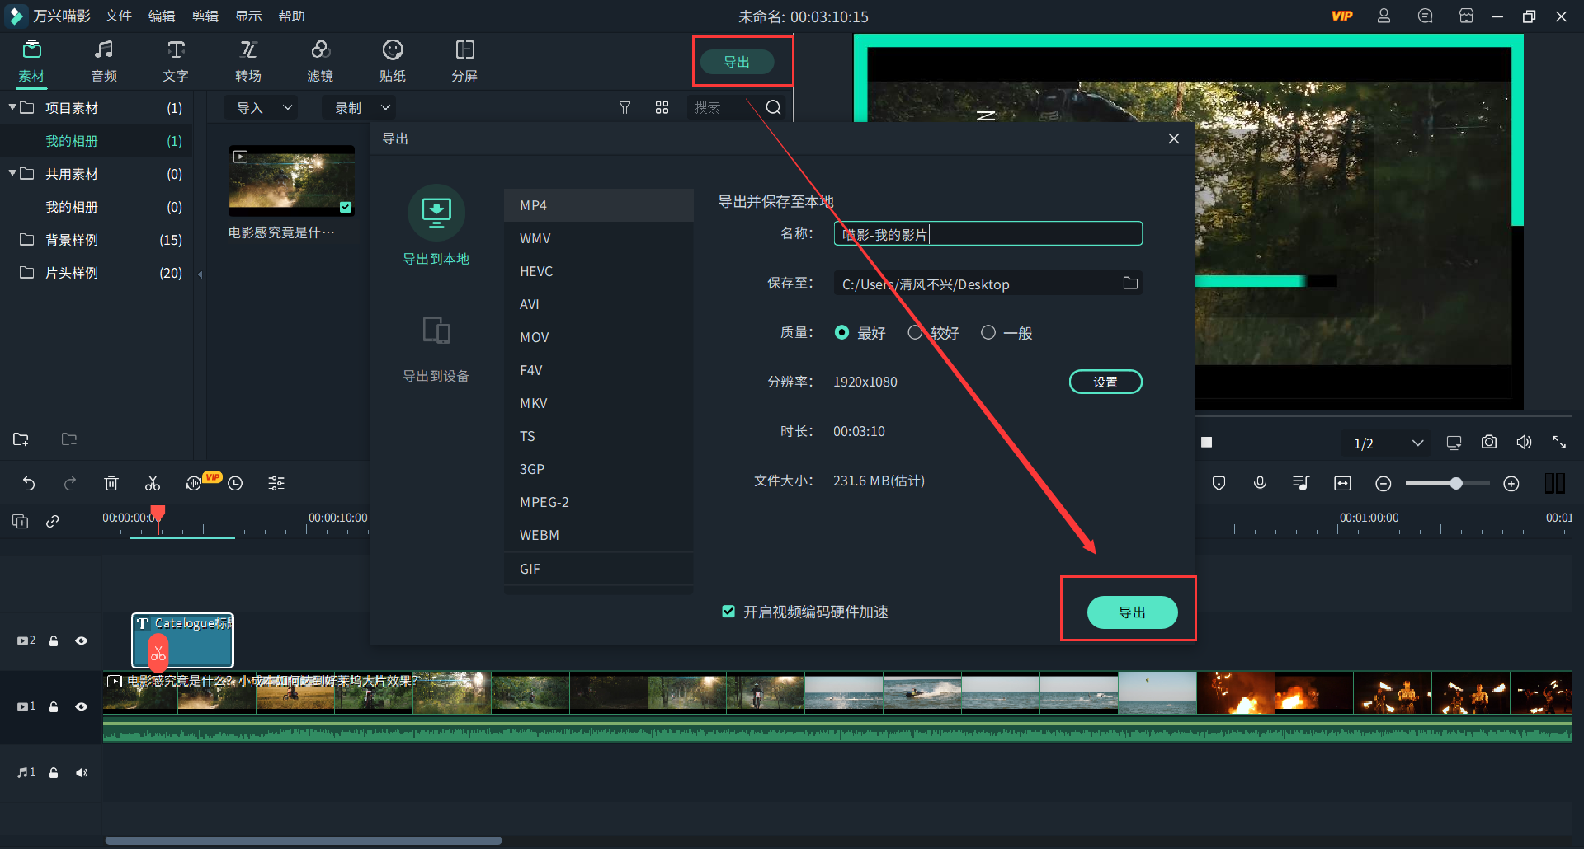This screenshot has width=1584, height=849.
Task: Click the undo arrow in the toolbar
Action: pyautogui.click(x=29, y=483)
